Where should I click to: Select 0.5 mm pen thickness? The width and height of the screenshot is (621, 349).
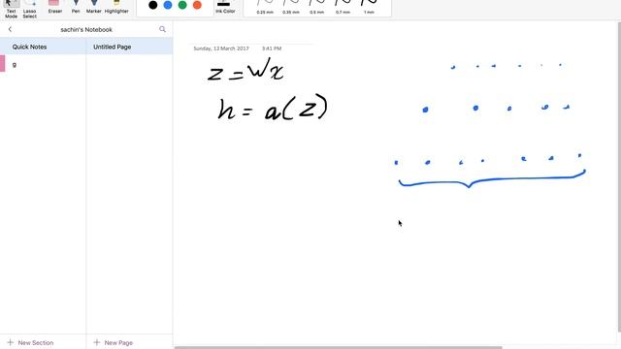[x=317, y=8]
